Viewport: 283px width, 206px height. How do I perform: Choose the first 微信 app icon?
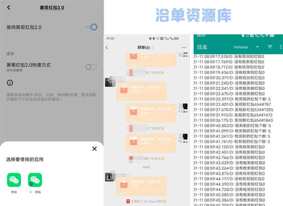(x=14, y=180)
